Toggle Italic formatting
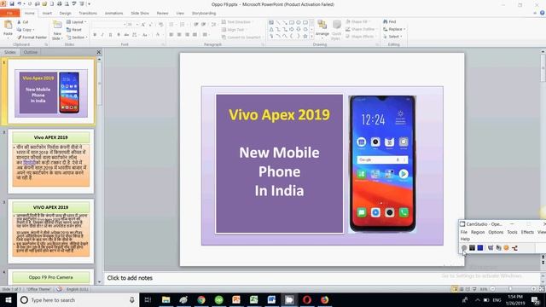 102,34
